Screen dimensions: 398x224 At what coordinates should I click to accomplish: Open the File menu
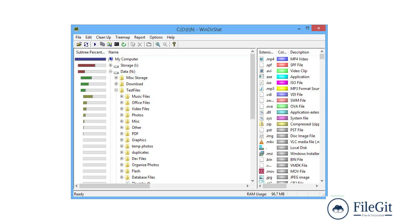[x=78, y=37]
